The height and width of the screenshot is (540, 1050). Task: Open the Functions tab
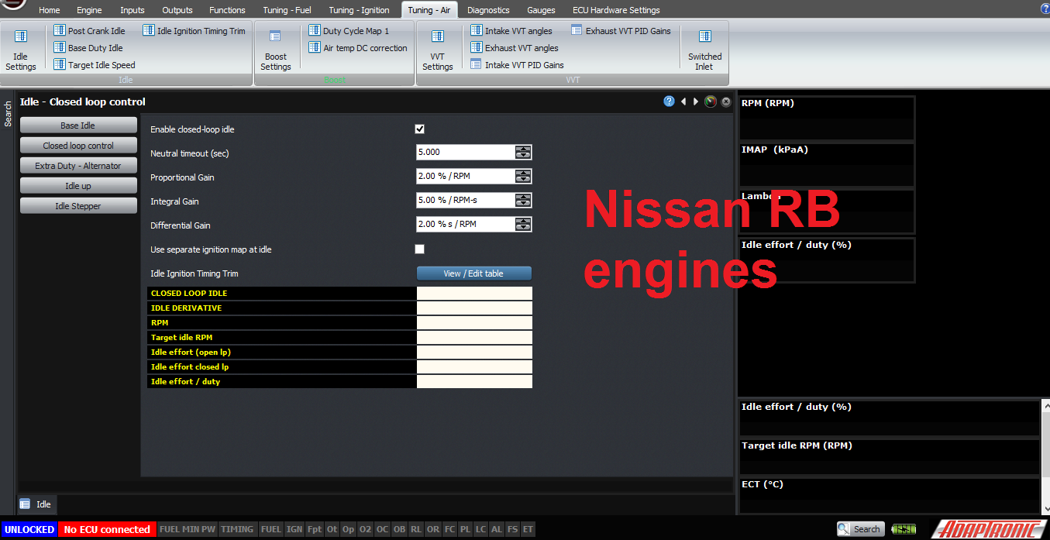(227, 10)
